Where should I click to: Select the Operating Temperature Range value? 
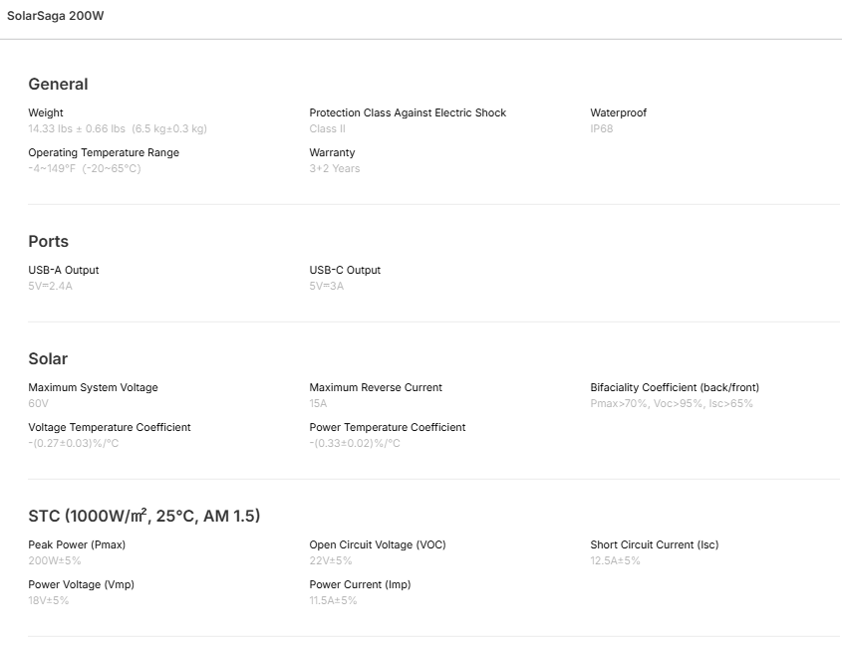click(x=85, y=168)
